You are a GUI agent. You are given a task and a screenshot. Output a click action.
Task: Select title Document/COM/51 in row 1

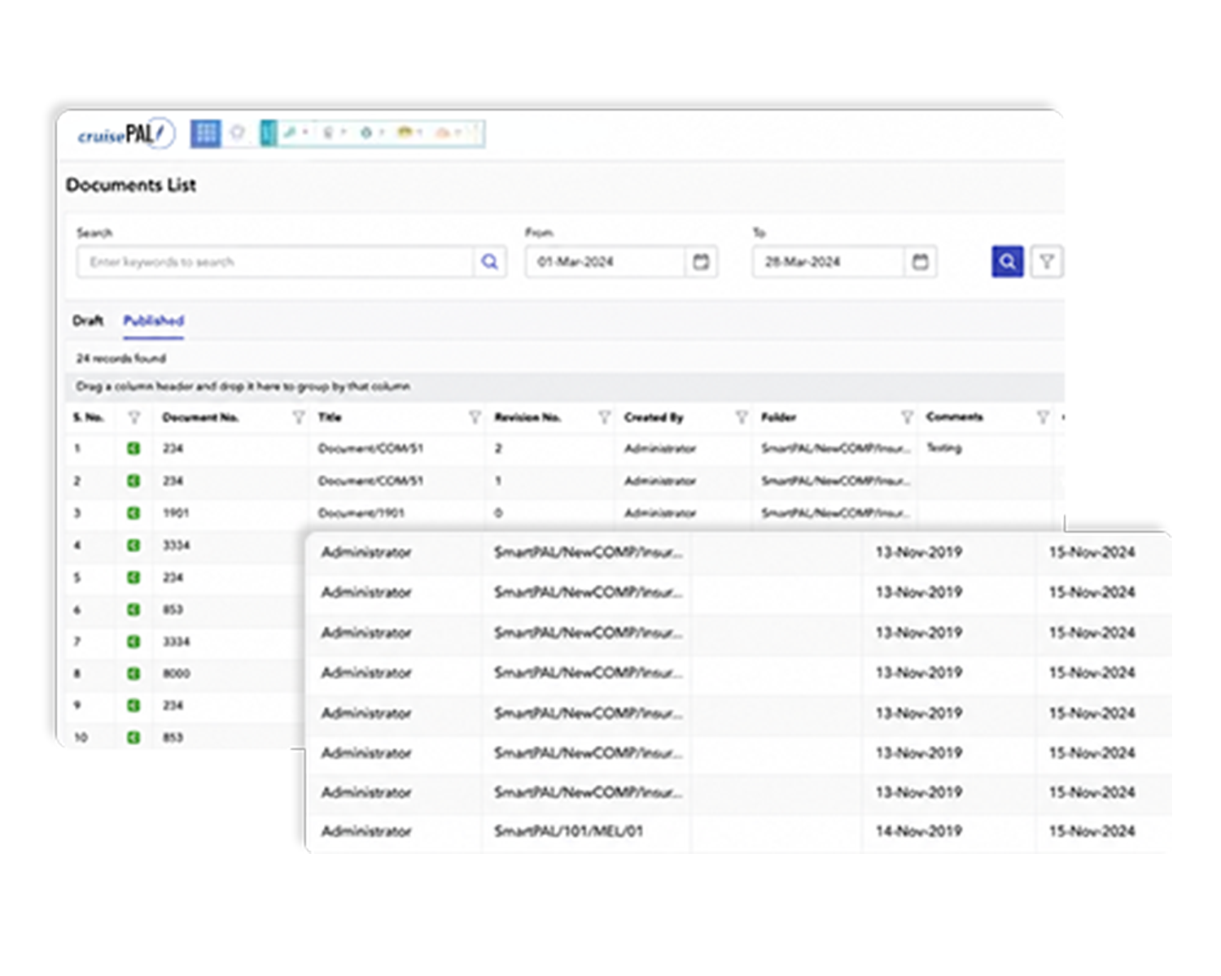tap(370, 448)
